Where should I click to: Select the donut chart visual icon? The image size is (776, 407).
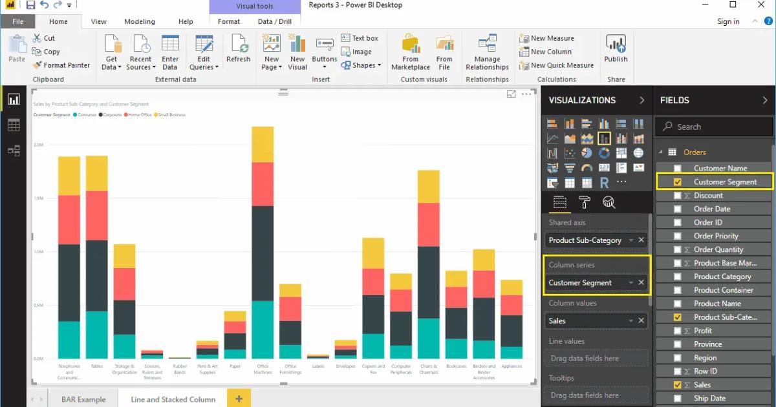pos(603,153)
